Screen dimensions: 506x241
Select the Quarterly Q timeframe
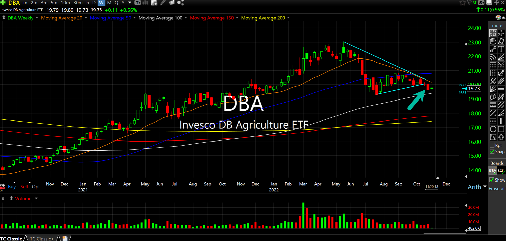[116, 3]
